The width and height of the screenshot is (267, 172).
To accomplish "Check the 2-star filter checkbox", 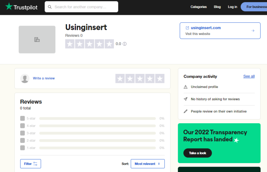I will tap(23, 141).
